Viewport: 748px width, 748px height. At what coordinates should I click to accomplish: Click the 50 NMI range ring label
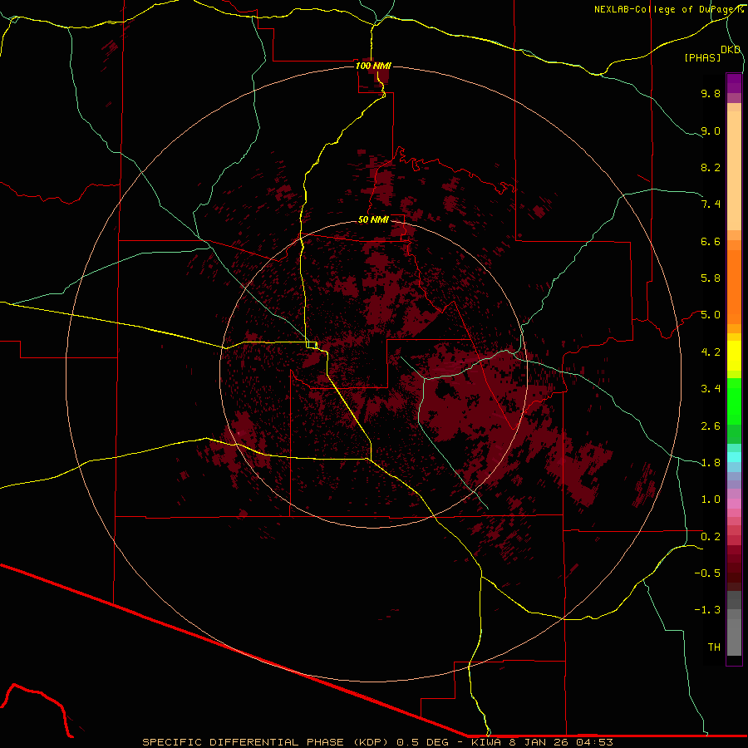point(373,219)
